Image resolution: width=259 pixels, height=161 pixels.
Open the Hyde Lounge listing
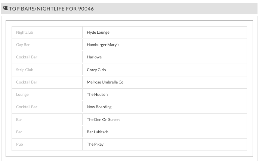click(x=98, y=33)
